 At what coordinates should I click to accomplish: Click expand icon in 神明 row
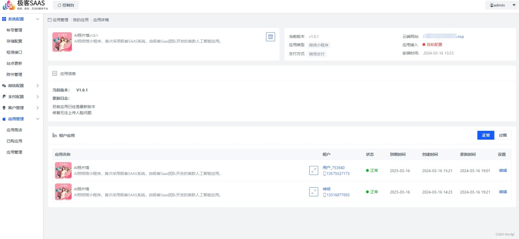tap(313, 192)
